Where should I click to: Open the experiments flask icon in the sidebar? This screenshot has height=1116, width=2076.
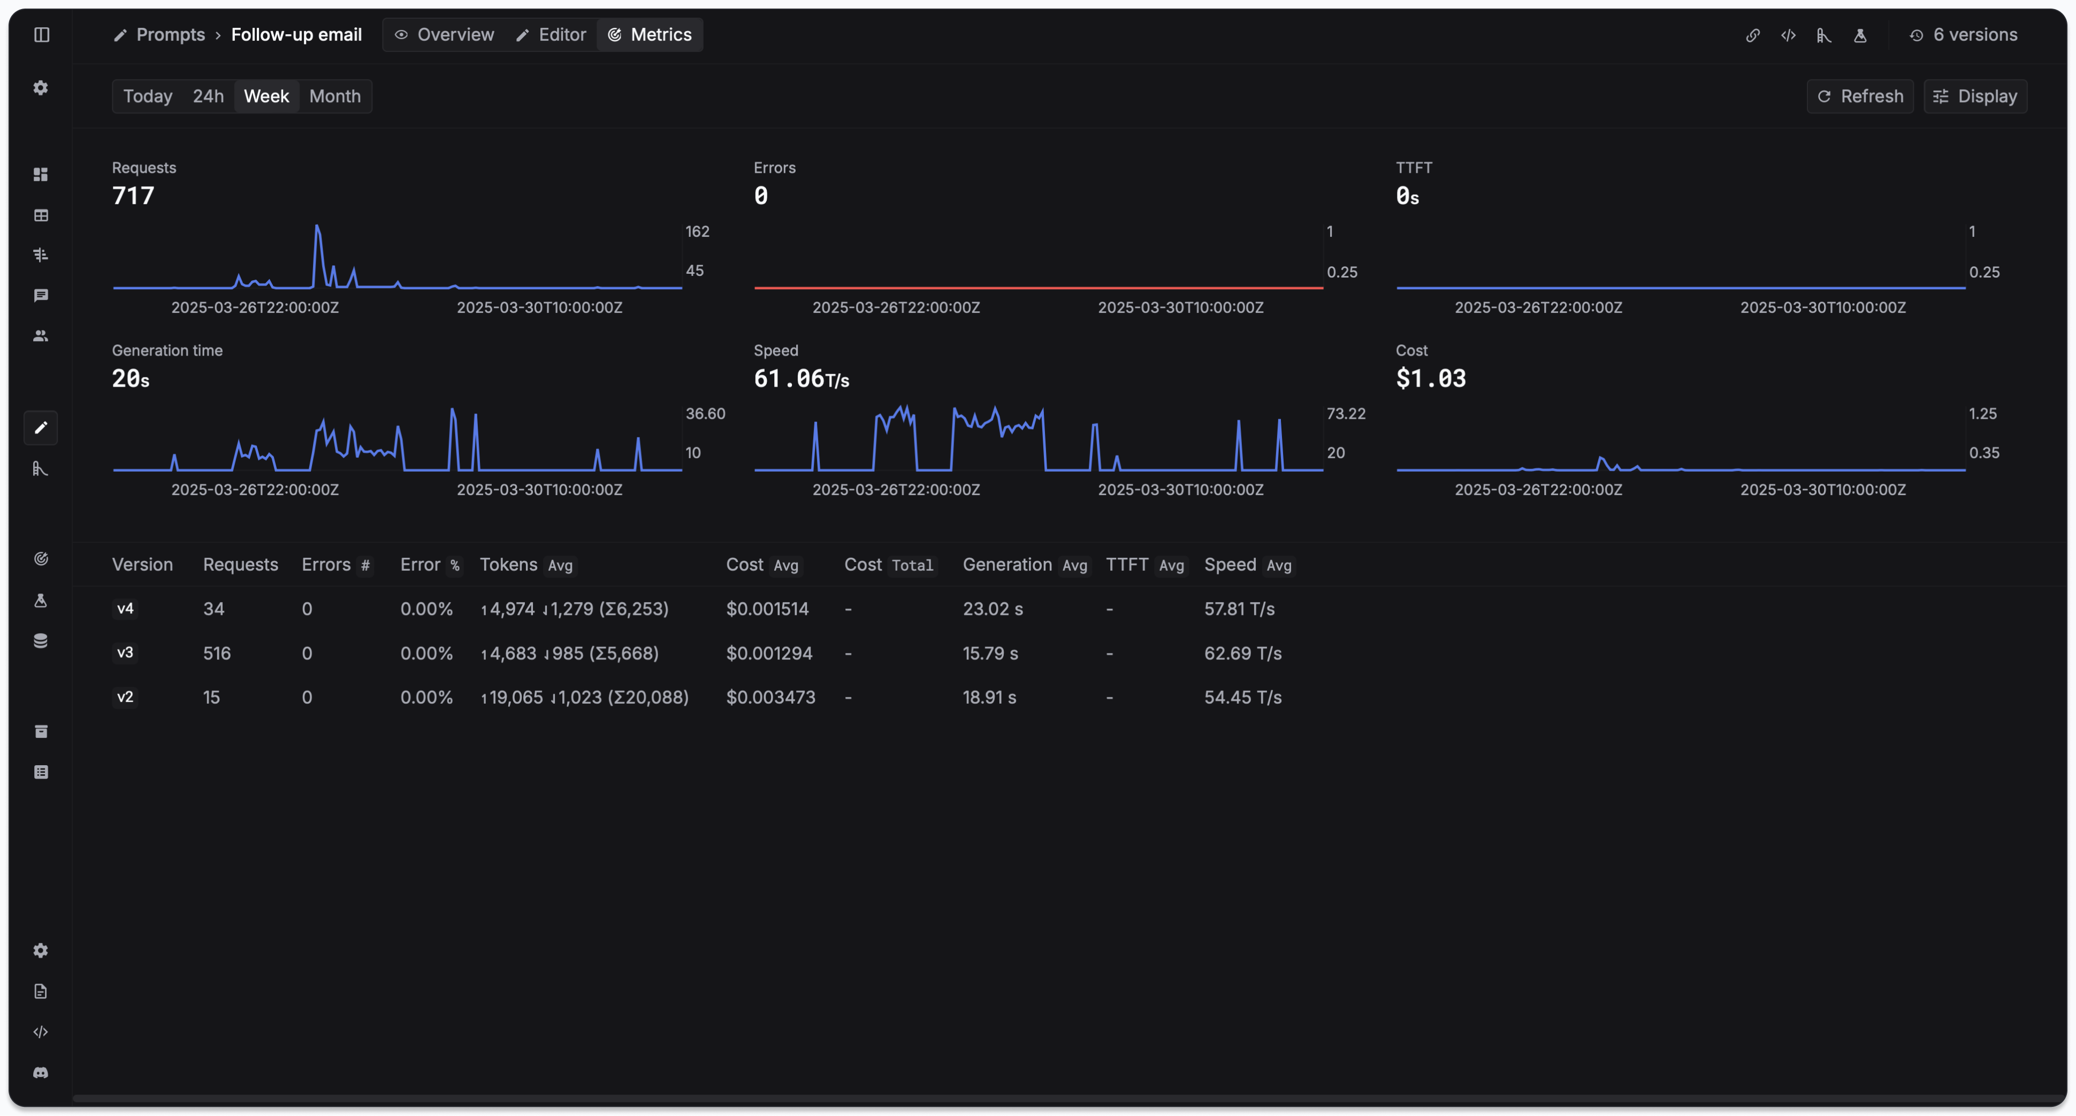(40, 600)
